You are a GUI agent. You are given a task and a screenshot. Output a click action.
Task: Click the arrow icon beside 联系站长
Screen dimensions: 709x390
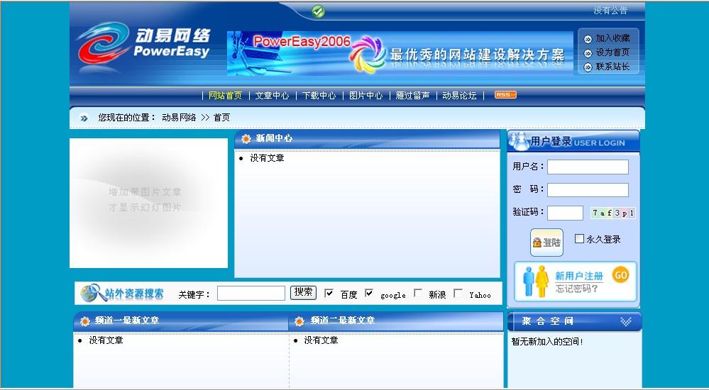(x=588, y=67)
